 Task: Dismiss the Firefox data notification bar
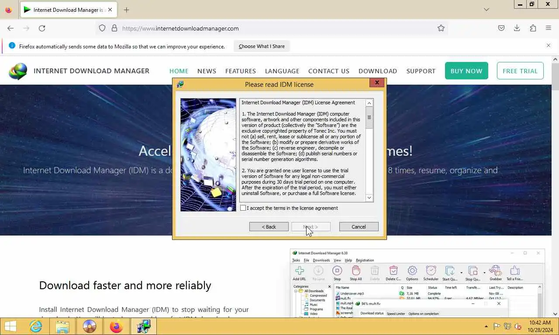549,45
